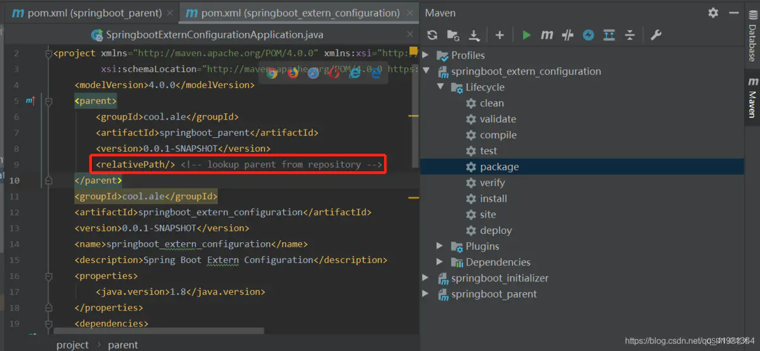Open pom.xml in Opera browser
This screenshot has width=760, height=351.
pyautogui.click(x=334, y=73)
